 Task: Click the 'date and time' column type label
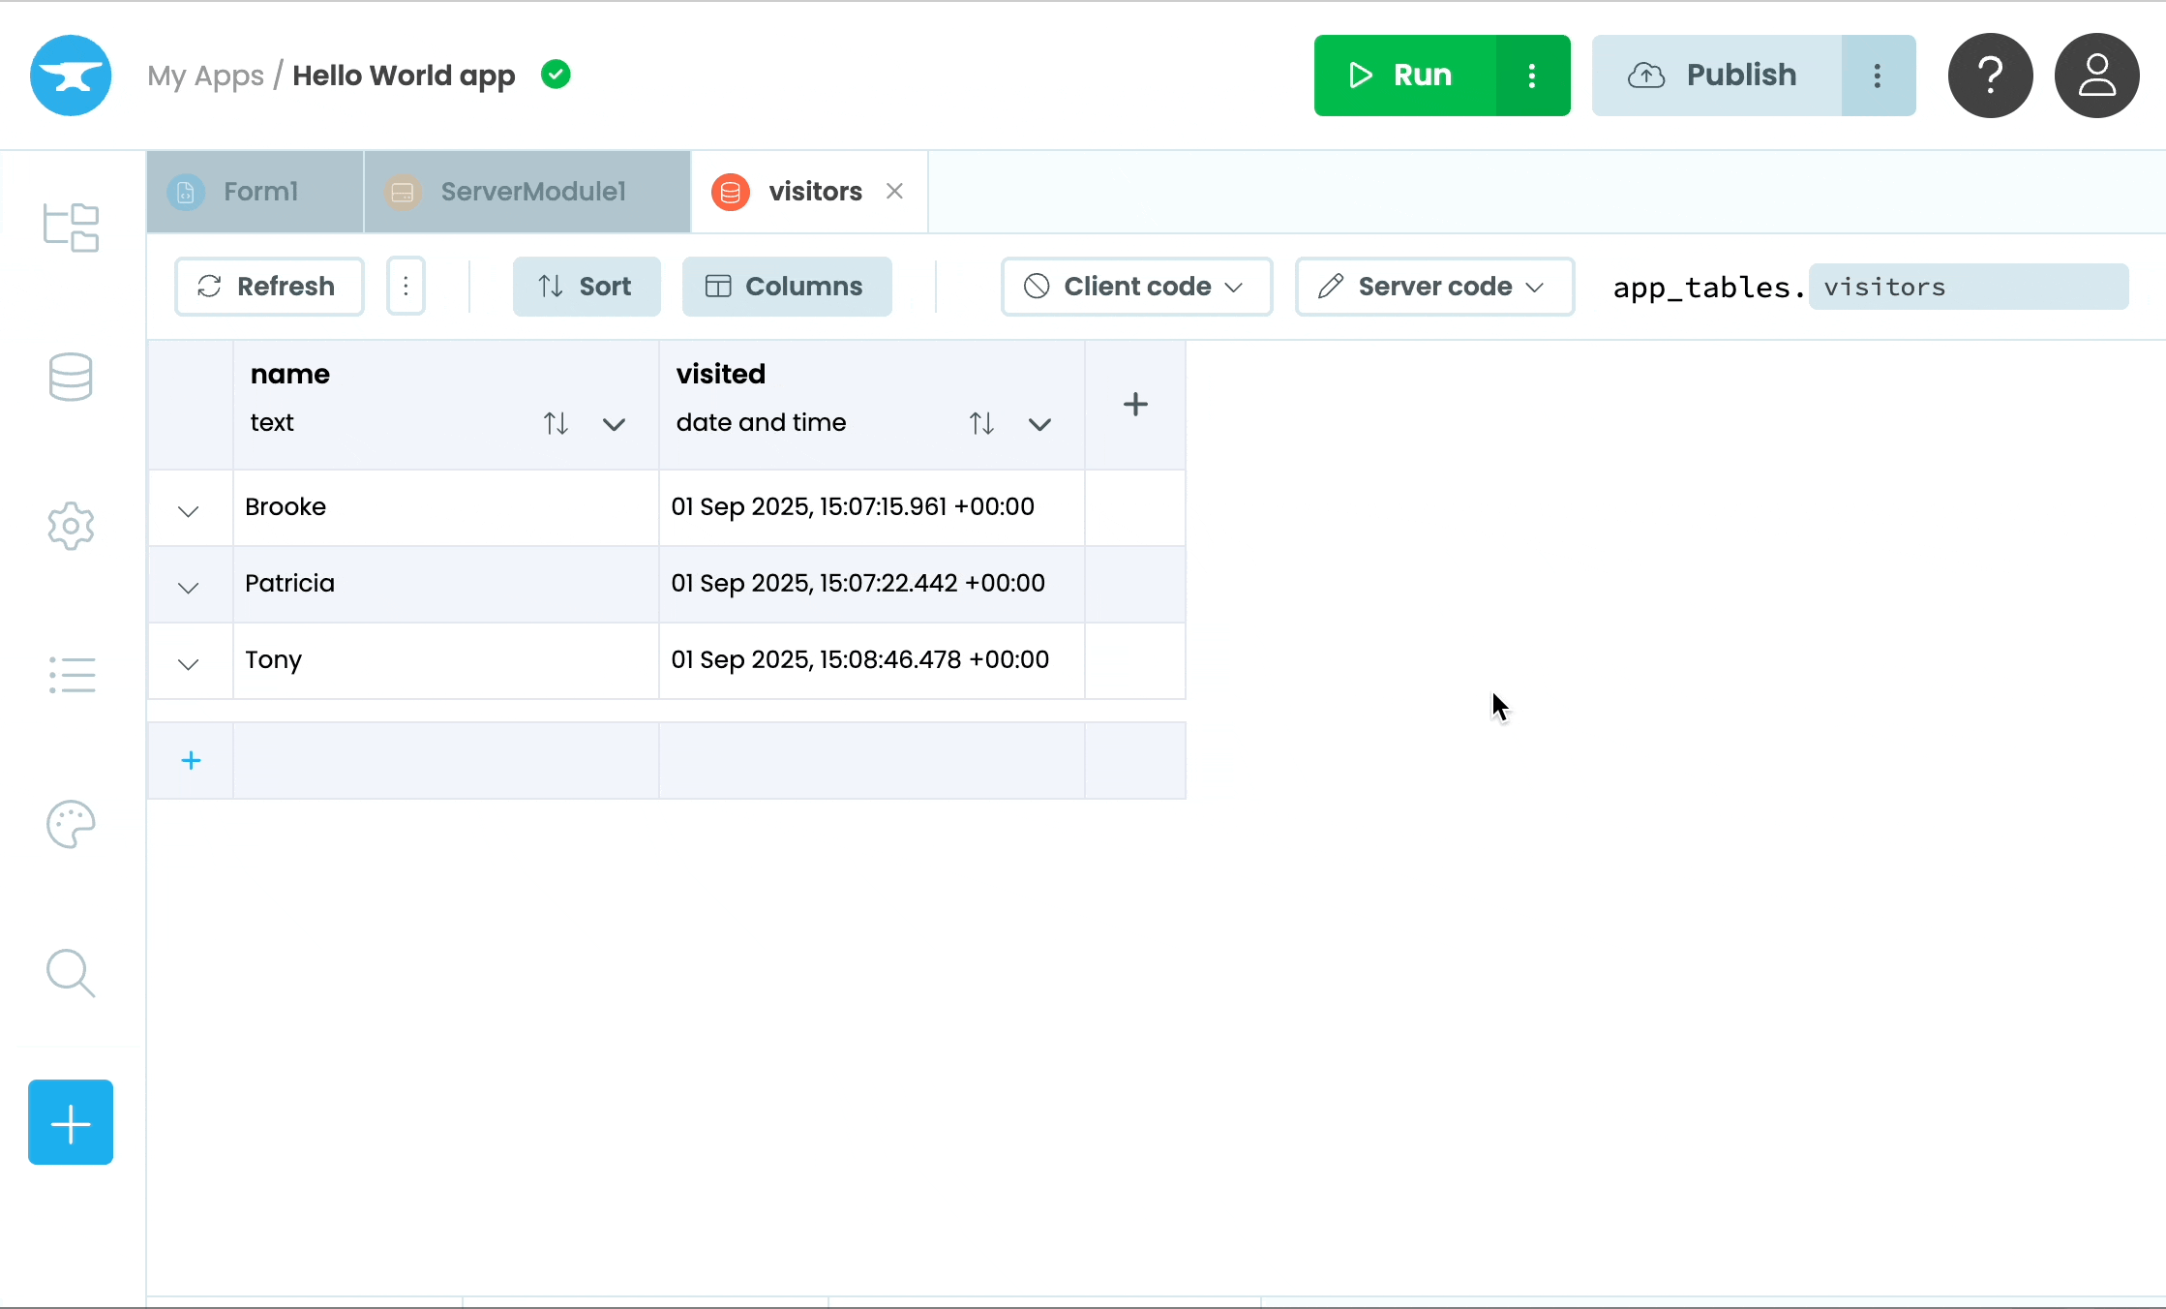761,423
